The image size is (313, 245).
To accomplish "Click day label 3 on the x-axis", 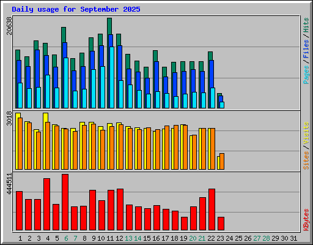I will (x=39, y=238).
